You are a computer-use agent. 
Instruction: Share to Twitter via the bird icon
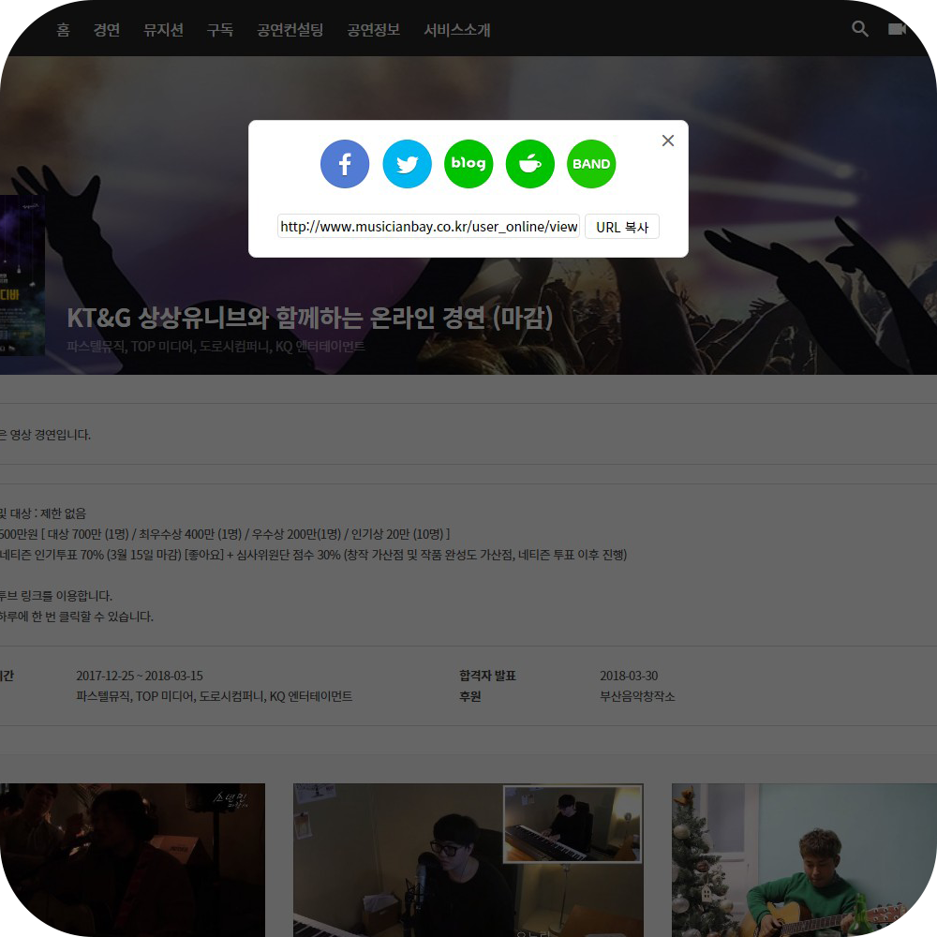coord(407,164)
